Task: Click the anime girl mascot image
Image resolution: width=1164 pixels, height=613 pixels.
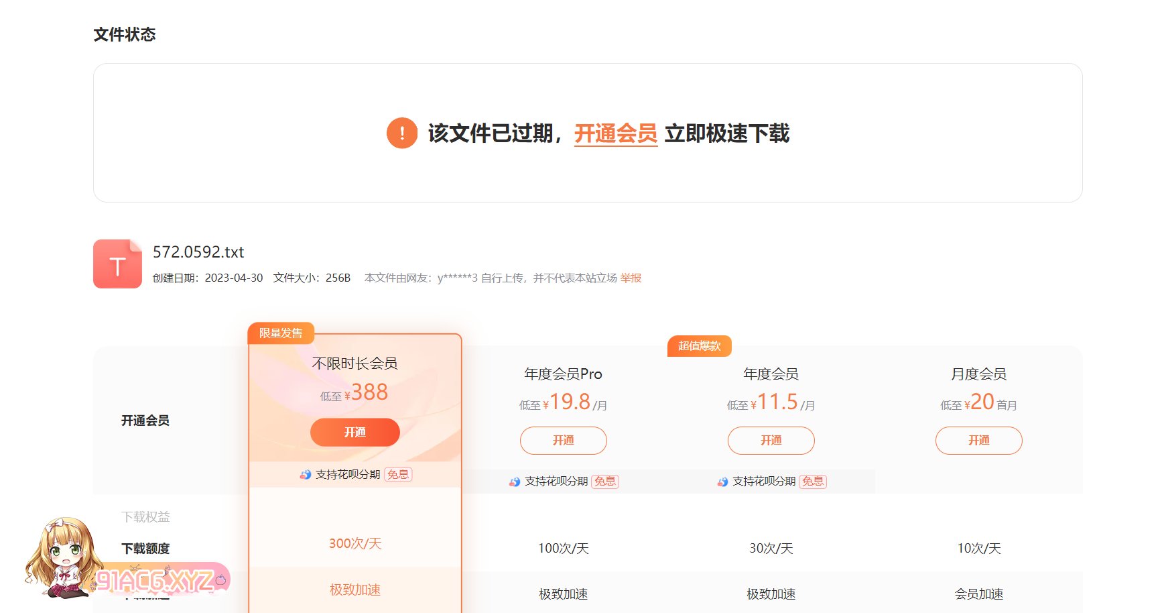Action: click(x=58, y=556)
